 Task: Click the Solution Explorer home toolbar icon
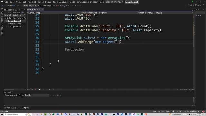[x=9, y=13]
